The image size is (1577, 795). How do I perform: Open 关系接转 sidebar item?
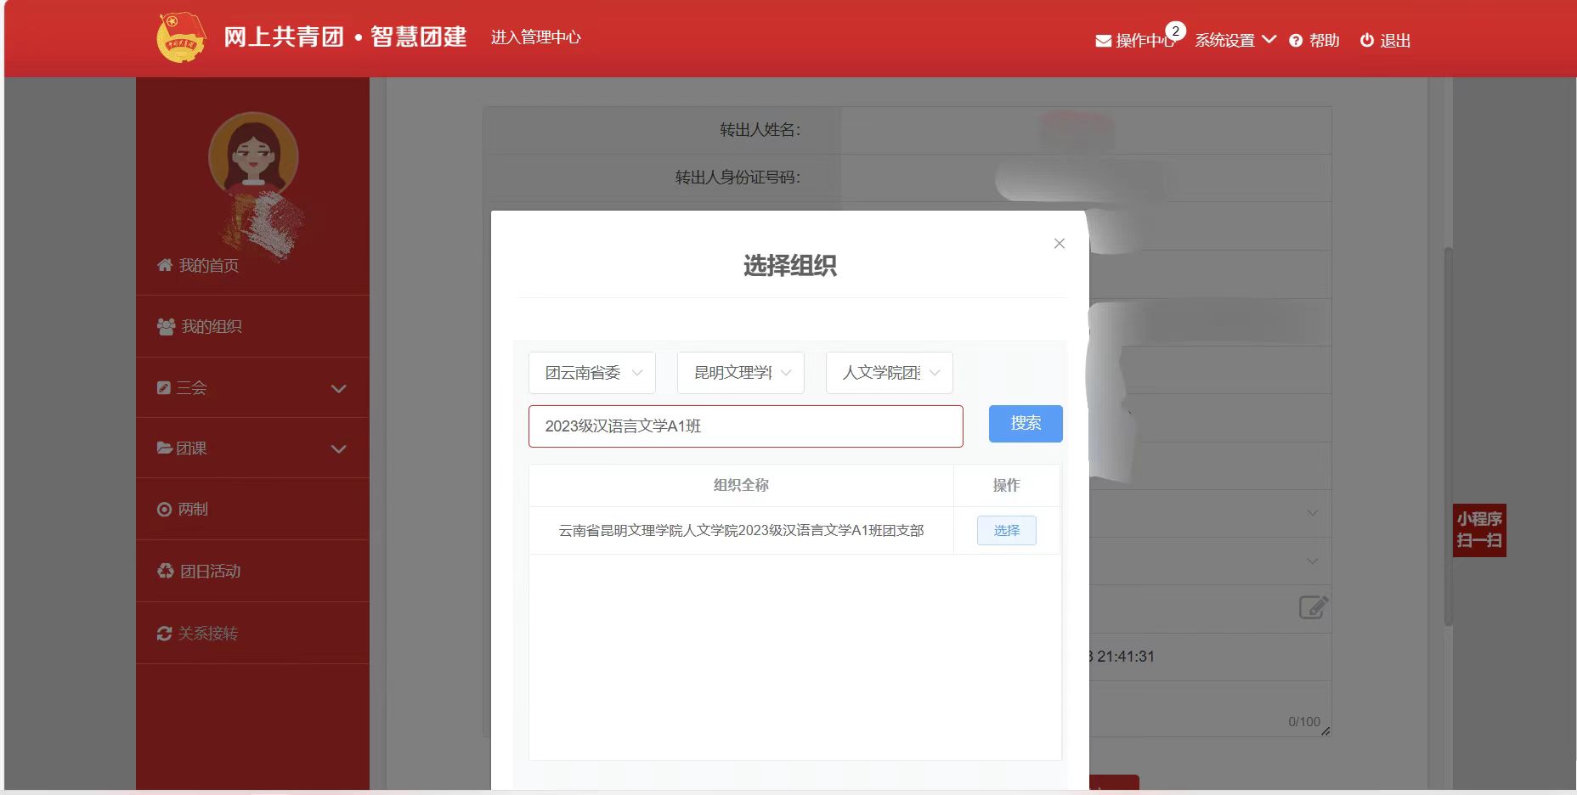point(207,634)
